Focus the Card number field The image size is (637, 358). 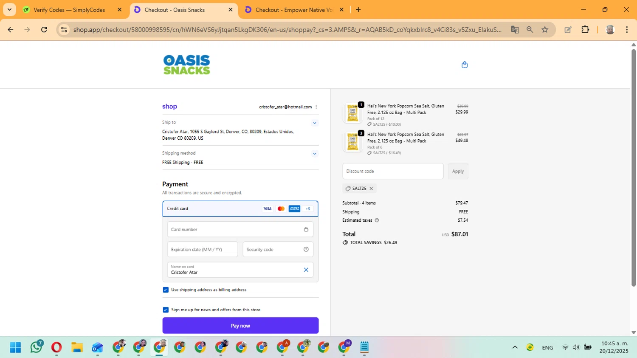[240, 229]
